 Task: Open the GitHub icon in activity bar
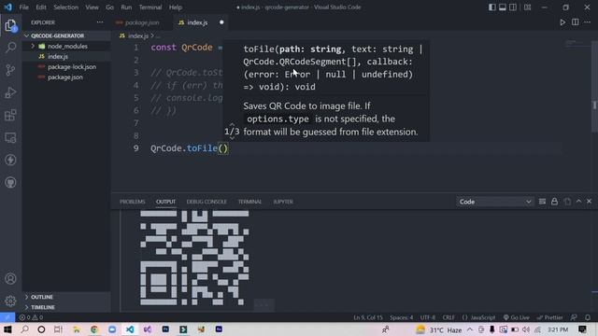(10, 183)
